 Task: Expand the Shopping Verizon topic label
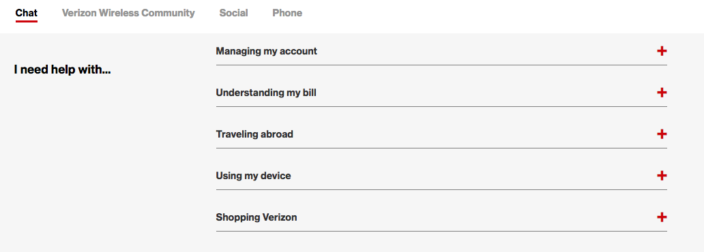click(256, 217)
